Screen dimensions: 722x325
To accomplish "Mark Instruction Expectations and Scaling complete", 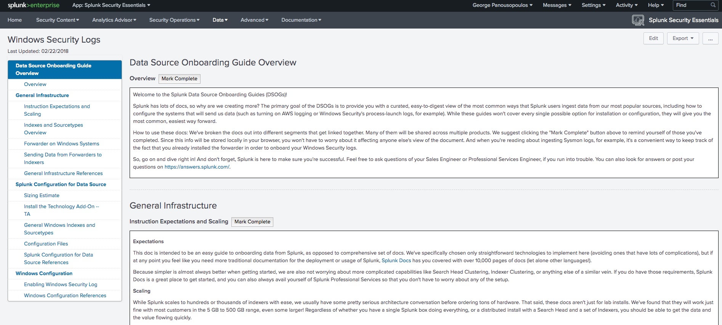I will click(x=252, y=222).
